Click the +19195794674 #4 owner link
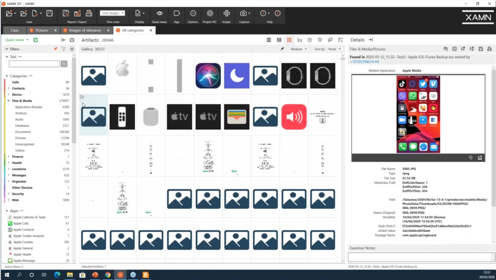Screen dimensions: 496x280 coord(364,62)
